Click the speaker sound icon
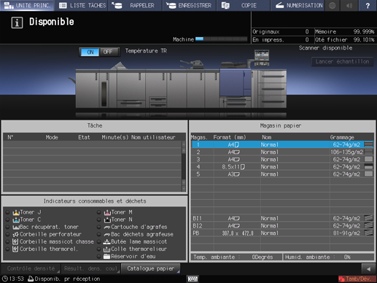This screenshot has height=283, width=377. tap(349, 5)
